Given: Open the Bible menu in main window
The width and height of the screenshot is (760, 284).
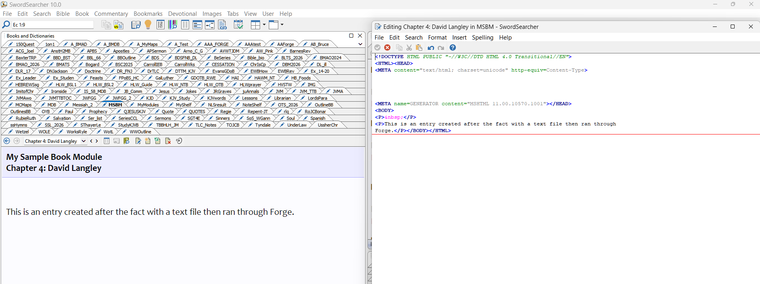Looking at the screenshot, I should [x=63, y=14].
